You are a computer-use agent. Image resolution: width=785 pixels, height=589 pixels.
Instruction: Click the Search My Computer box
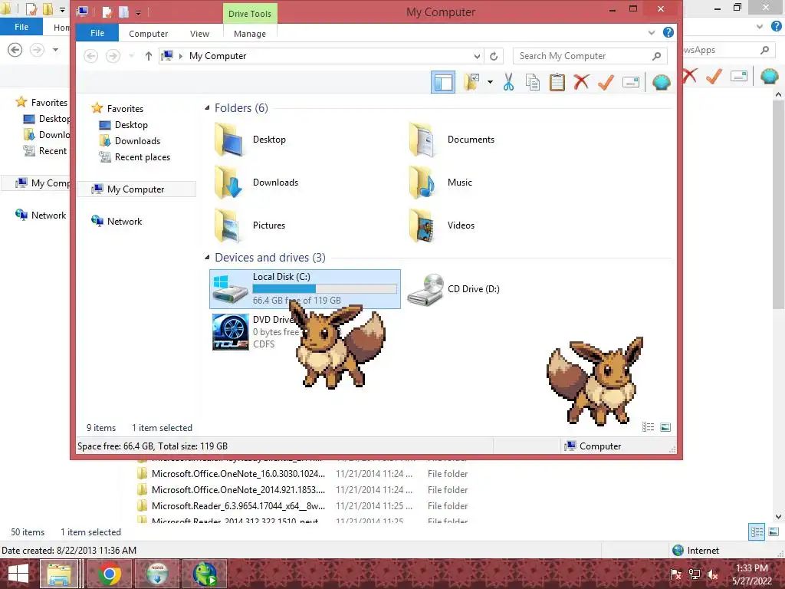(590, 56)
